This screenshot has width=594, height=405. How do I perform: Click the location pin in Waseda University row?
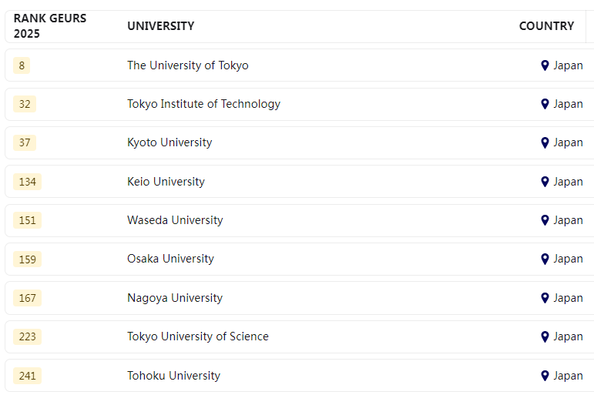[x=545, y=220]
